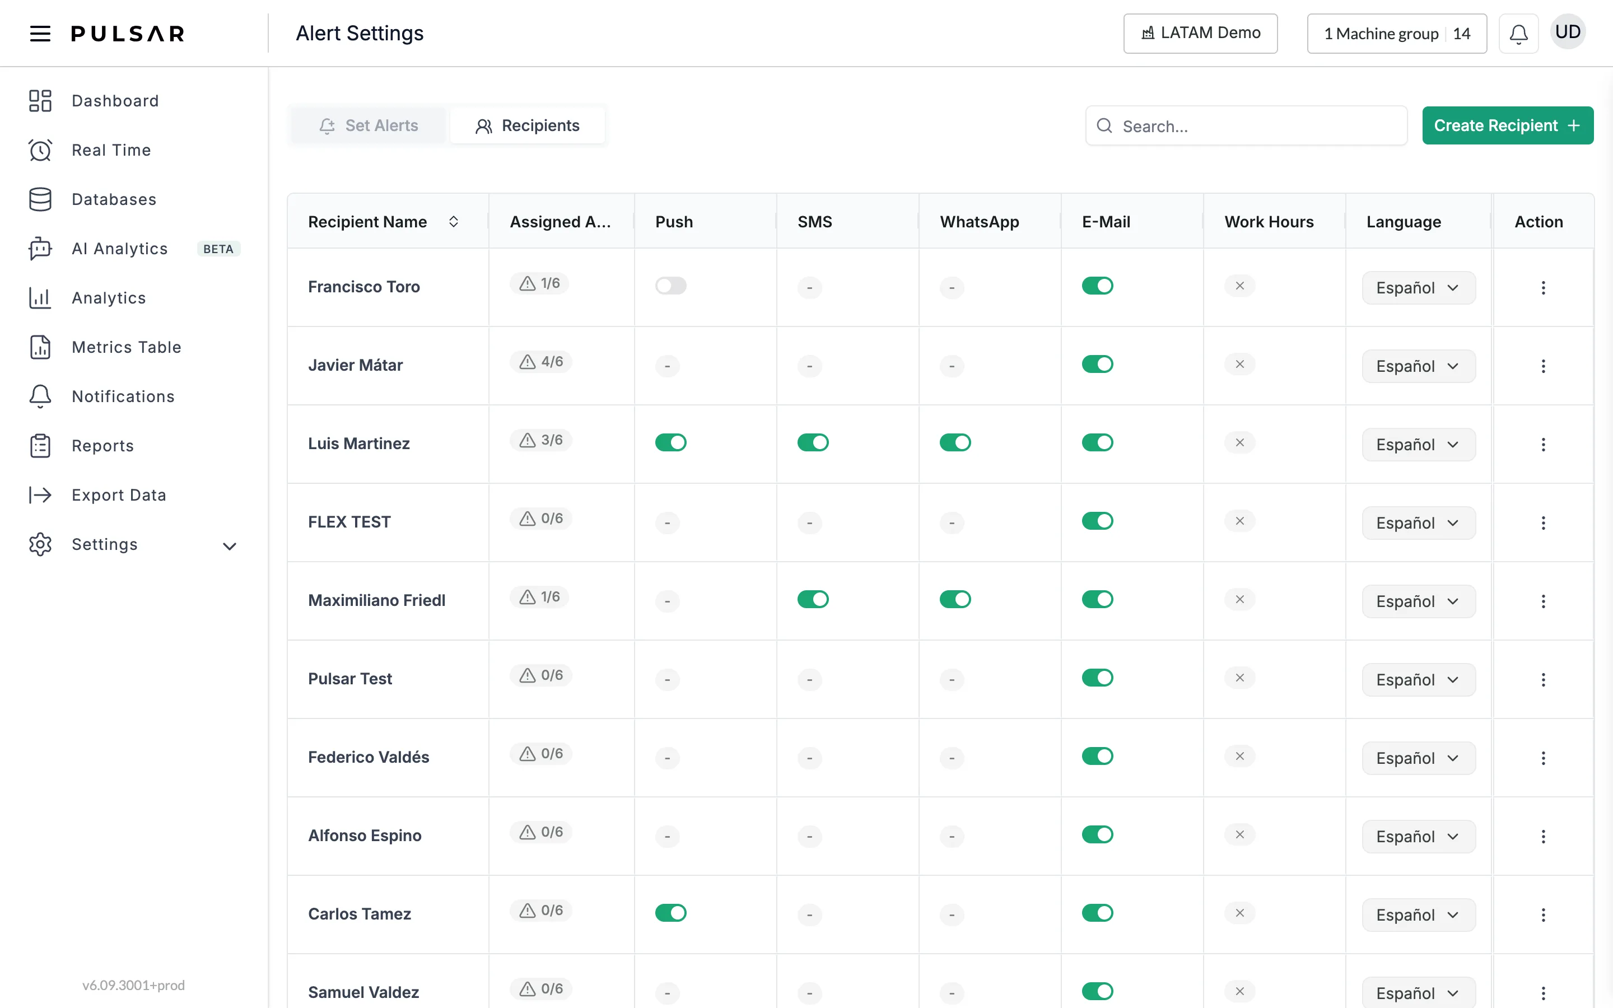Open language dropdown for FLEX TEST
This screenshot has width=1613, height=1008.
[x=1418, y=522]
